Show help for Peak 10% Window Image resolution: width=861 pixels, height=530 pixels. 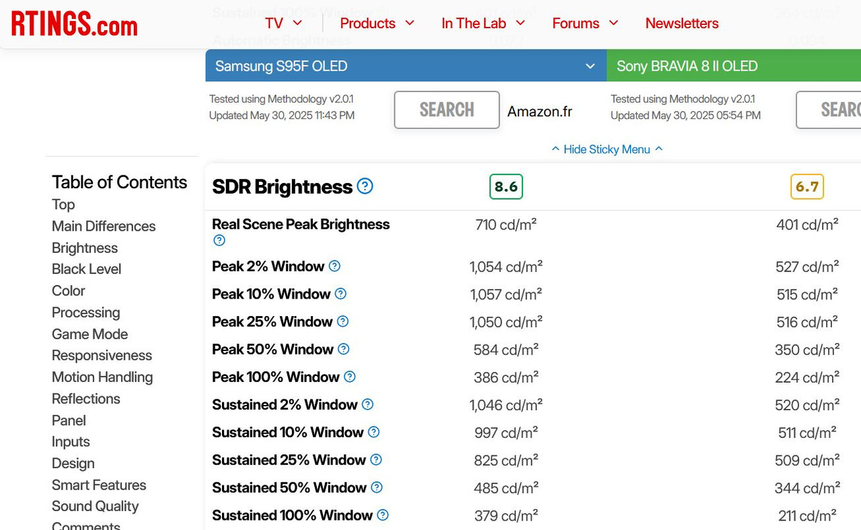click(x=340, y=294)
